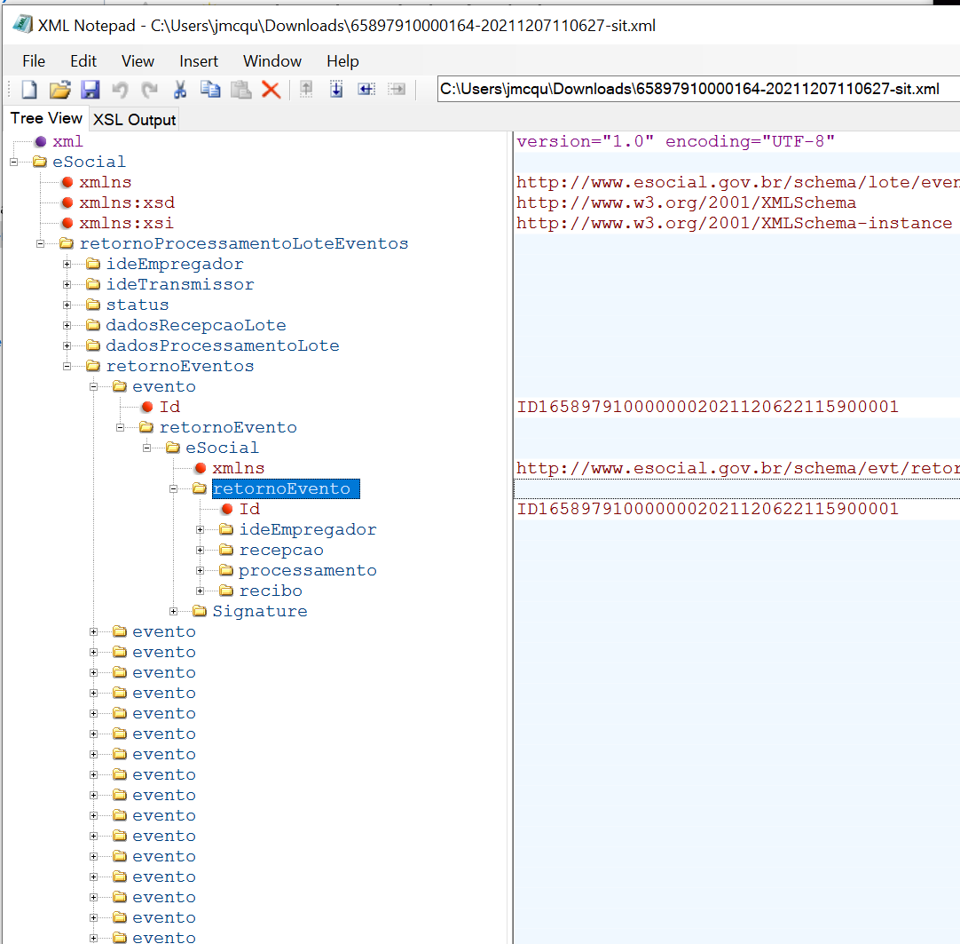Open the View menu

point(138,61)
